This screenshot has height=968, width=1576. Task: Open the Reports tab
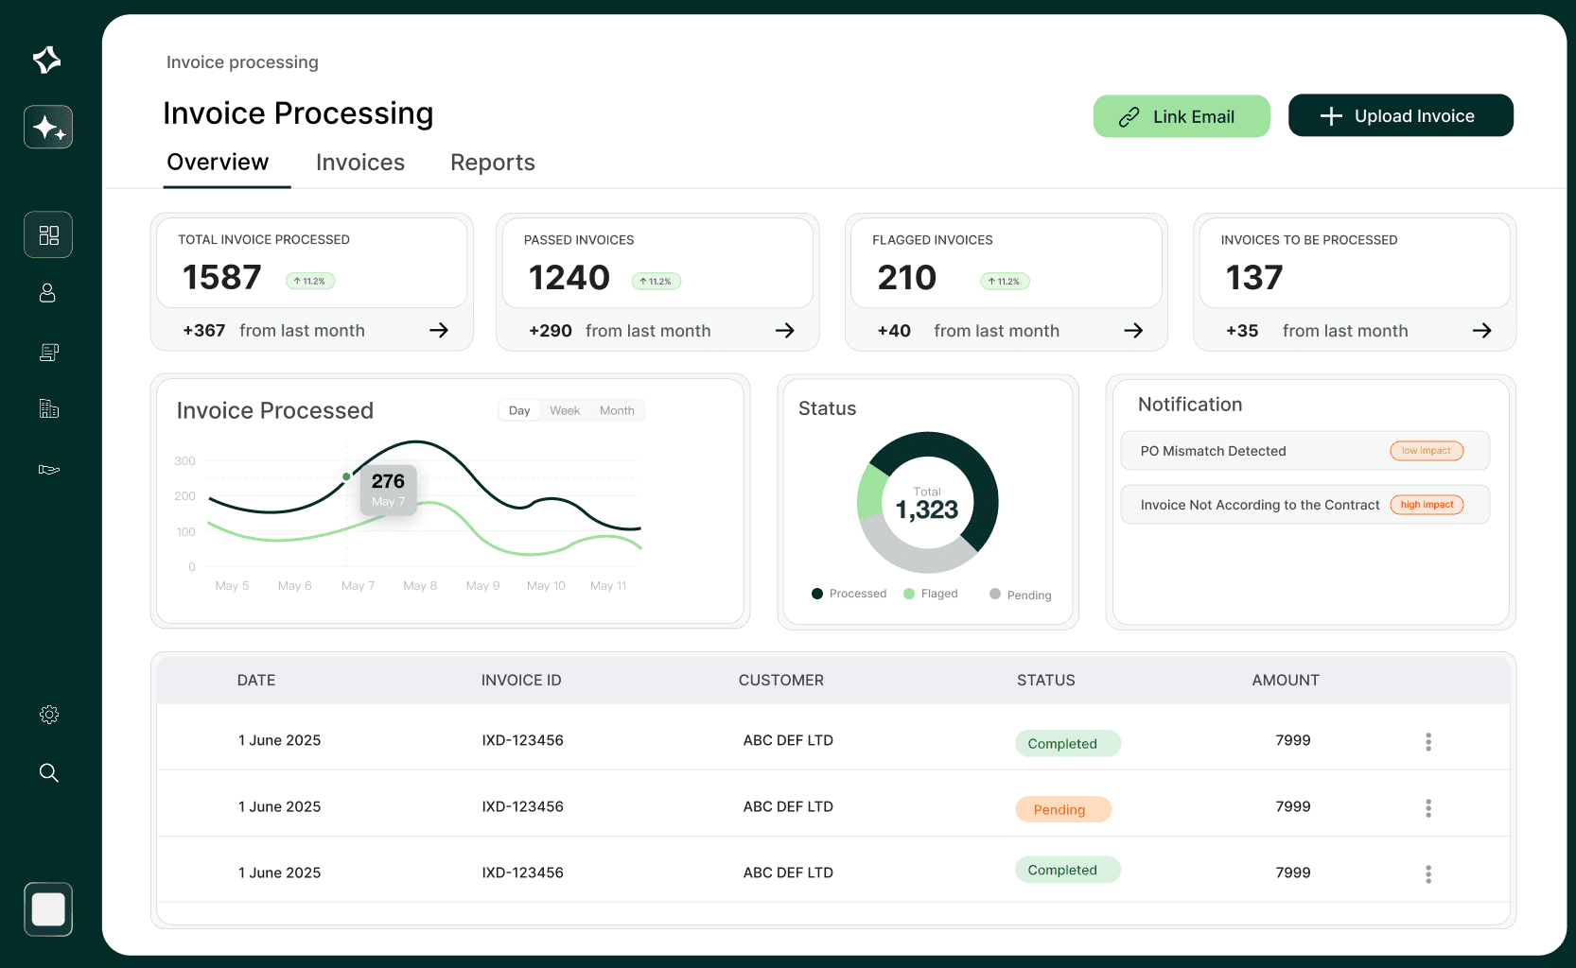(493, 163)
